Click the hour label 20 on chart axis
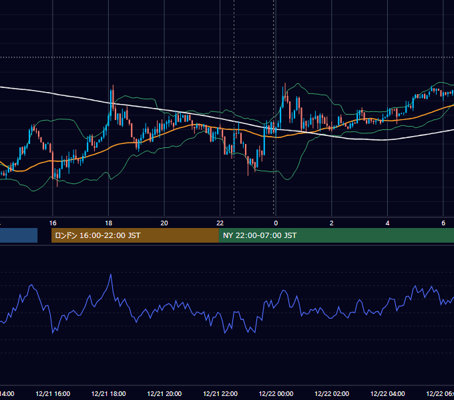Image resolution: width=454 pixels, height=400 pixels. pyautogui.click(x=164, y=223)
